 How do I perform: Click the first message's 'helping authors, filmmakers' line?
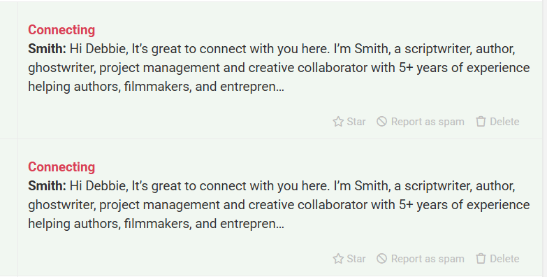(x=156, y=87)
